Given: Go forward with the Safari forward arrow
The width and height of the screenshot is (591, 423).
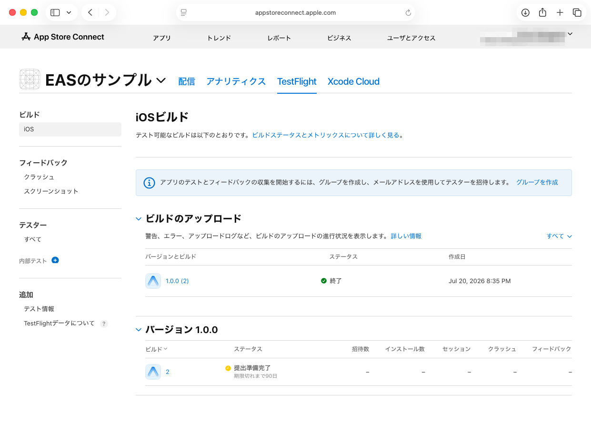Looking at the screenshot, I should [x=107, y=13].
